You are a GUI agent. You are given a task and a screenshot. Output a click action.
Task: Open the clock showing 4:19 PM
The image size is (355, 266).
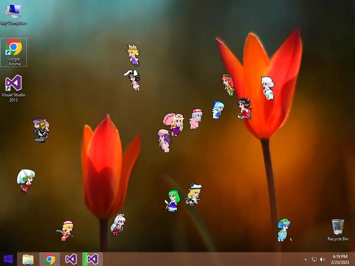tap(340, 259)
